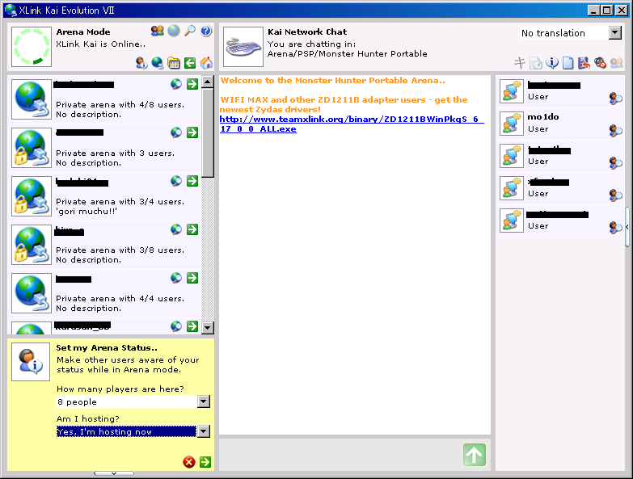This screenshot has height=479, width=633.
Task: Click the globe with network plug icon
Action: (x=158, y=63)
